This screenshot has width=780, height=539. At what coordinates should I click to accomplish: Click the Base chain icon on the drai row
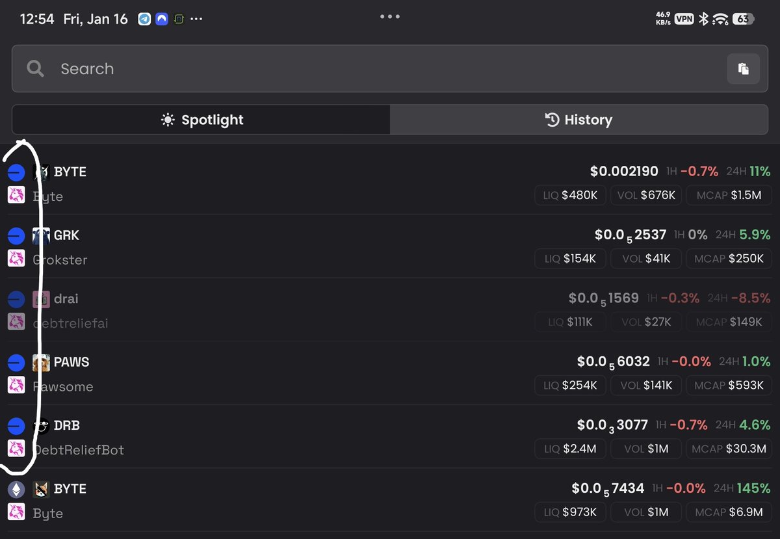[x=16, y=299]
